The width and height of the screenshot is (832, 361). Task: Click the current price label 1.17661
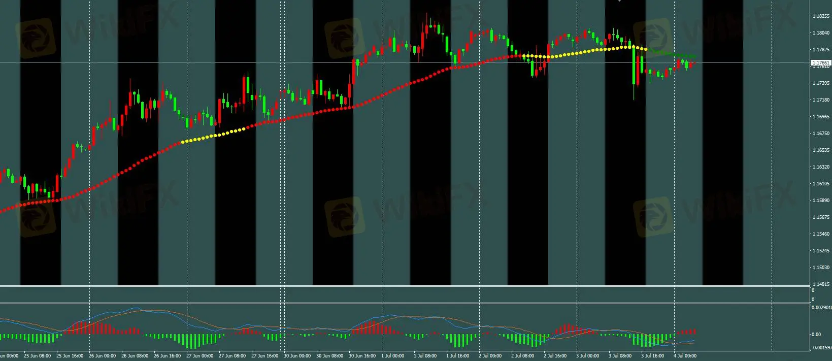point(820,63)
